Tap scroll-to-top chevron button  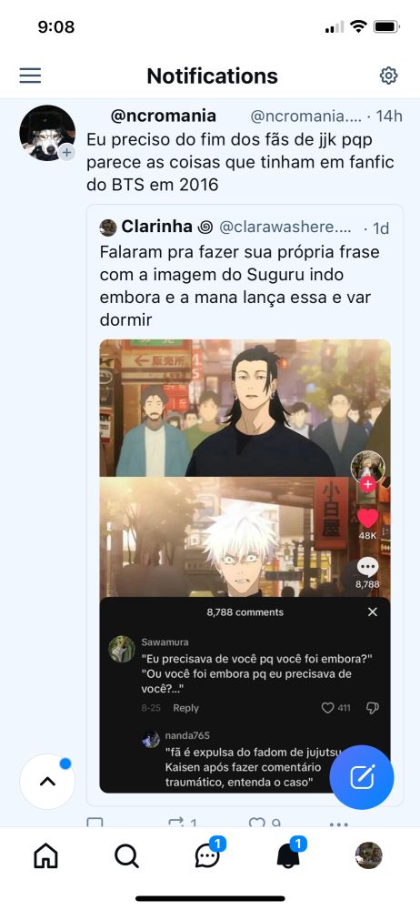(47, 781)
